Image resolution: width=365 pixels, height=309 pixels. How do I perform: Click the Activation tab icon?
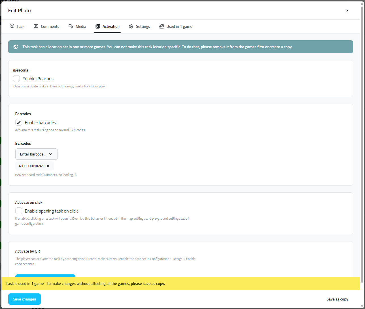(98, 26)
